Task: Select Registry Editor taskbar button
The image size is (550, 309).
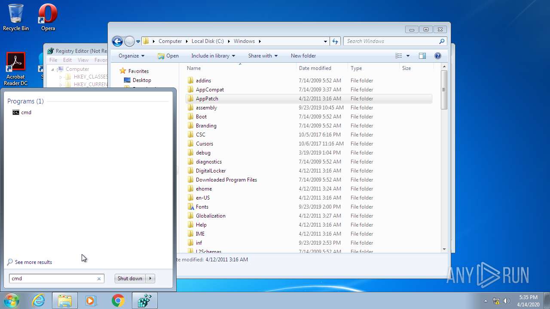Action: click(x=145, y=301)
